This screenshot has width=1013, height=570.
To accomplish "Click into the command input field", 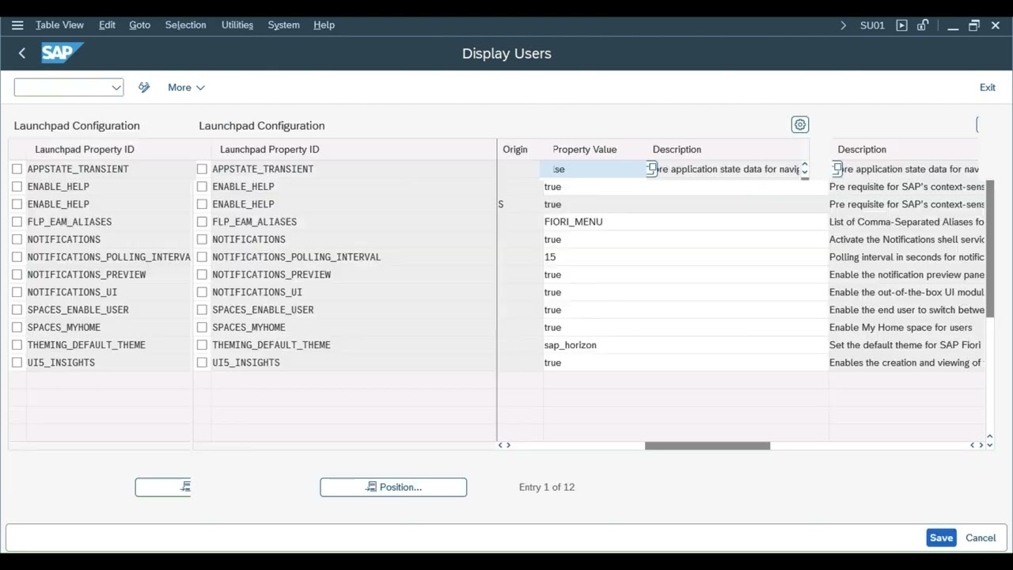I will tap(62, 87).
